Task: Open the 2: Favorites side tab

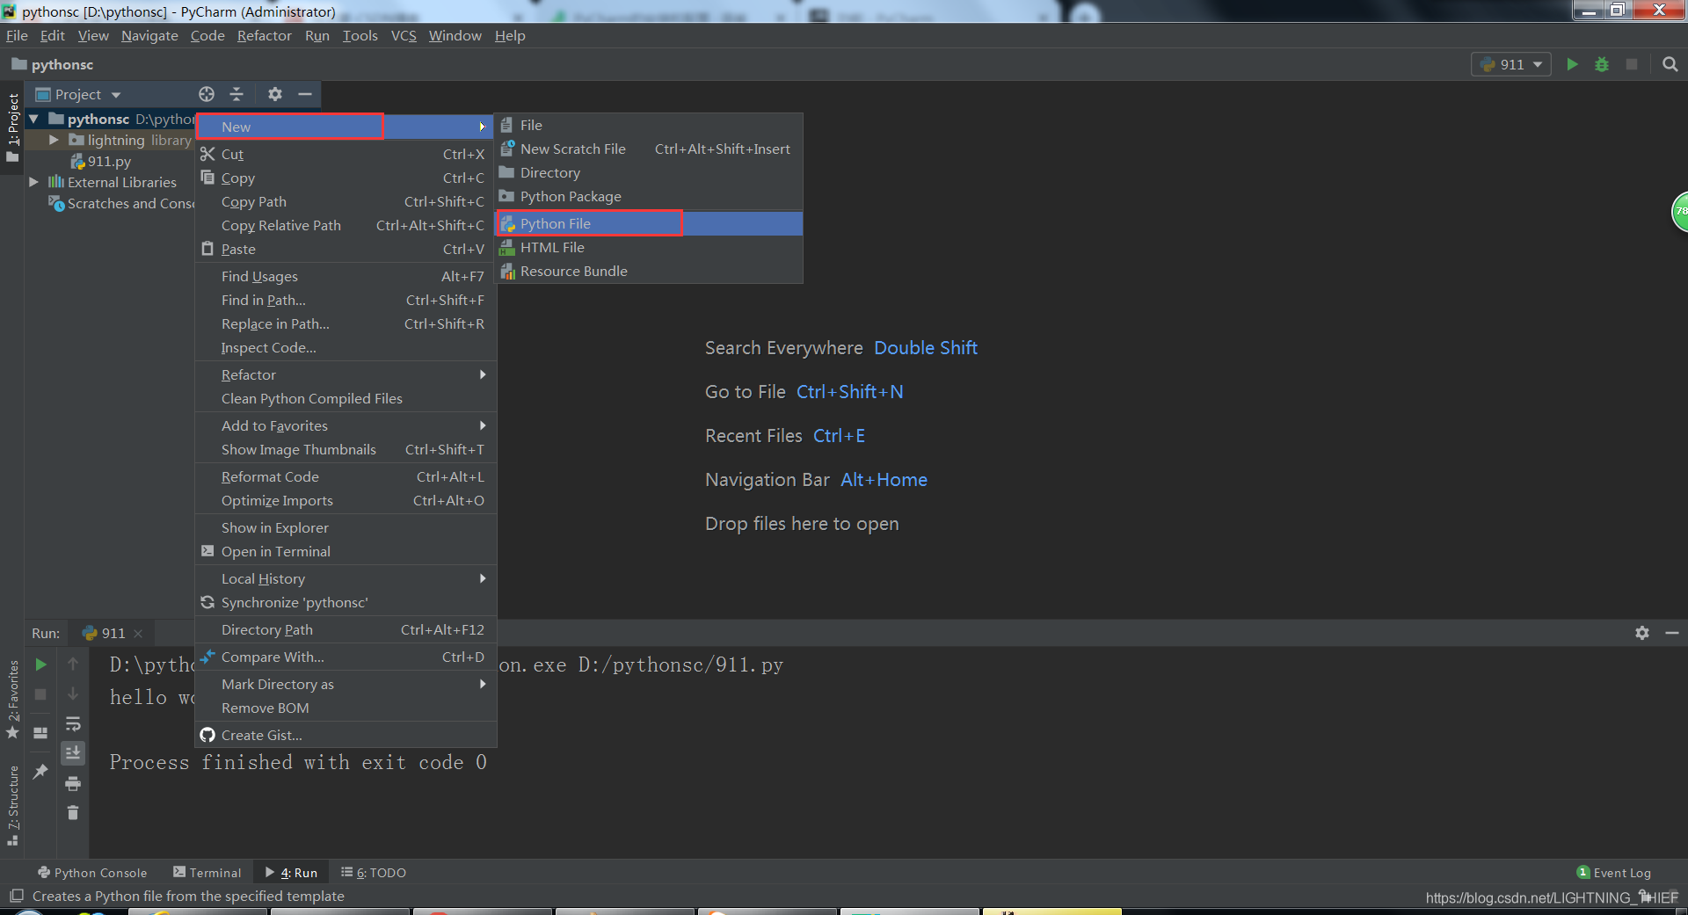Action: (x=12, y=701)
